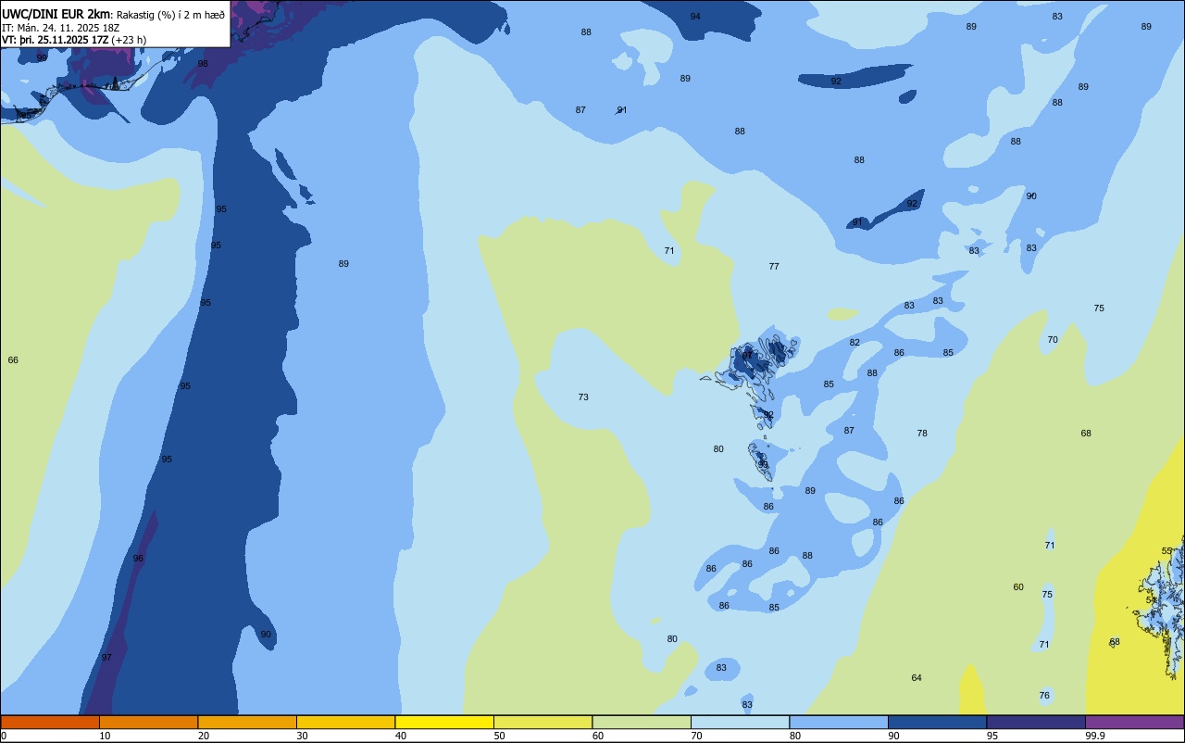Image resolution: width=1185 pixels, height=743 pixels.
Task: Pick the pale yellow 50–60 legend swatch
Action: coord(543,722)
